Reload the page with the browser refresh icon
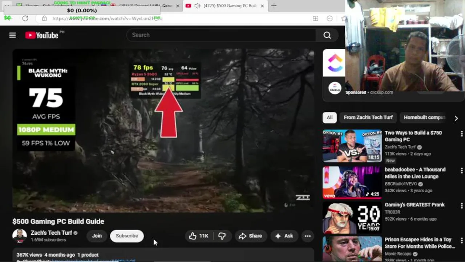This screenshot has height=262, width=465. (x=25, y=18)
